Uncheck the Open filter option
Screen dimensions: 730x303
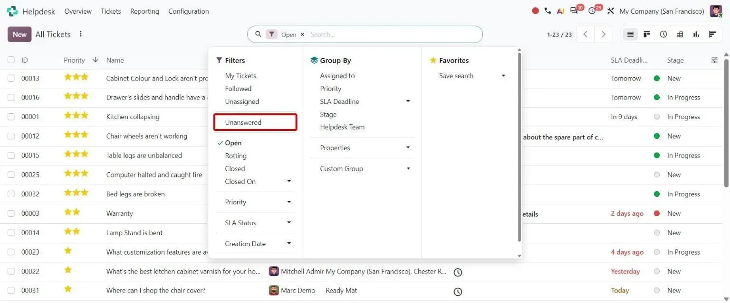(233, 143)
